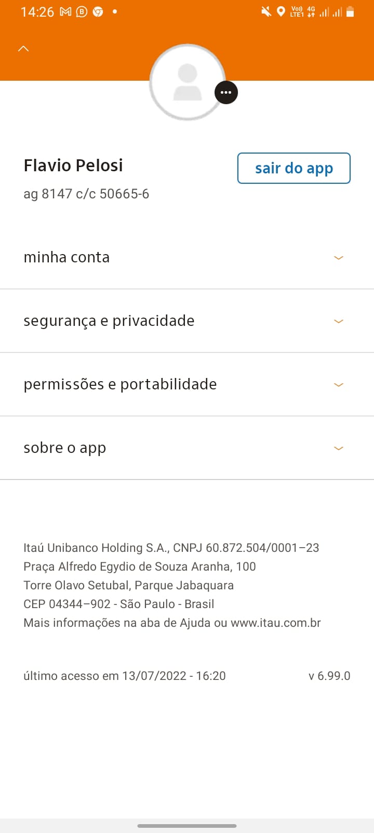This screenshot has height=833, width=374.
Task: Tap the account name "Flavio Pelosi"
Action: (73, 166)
